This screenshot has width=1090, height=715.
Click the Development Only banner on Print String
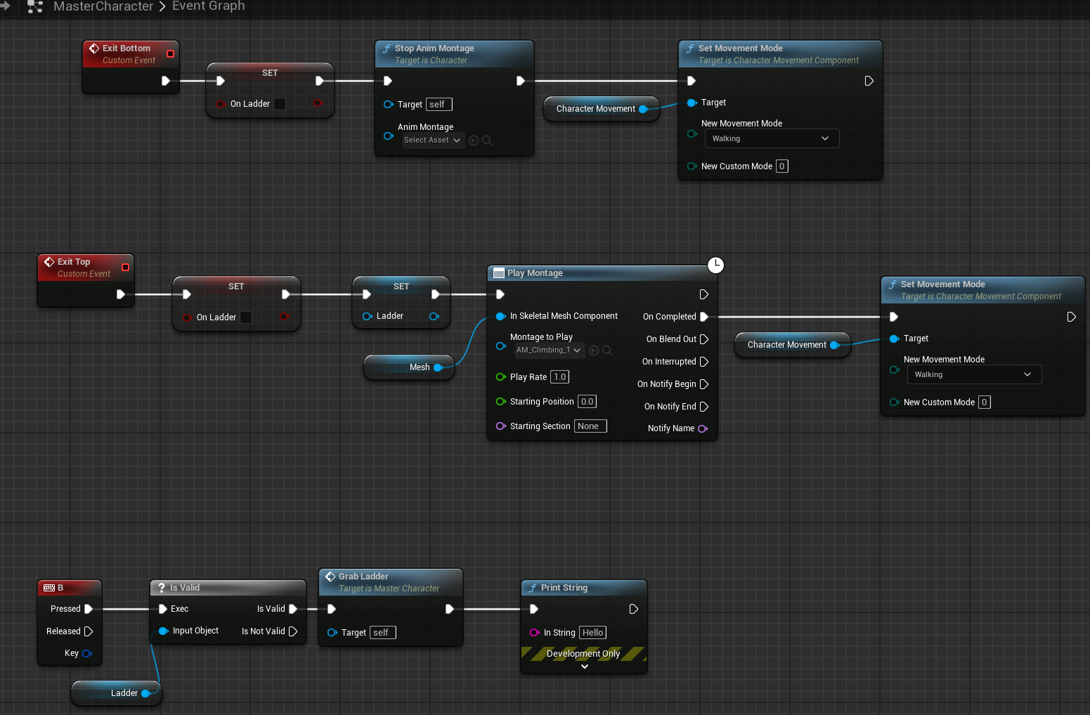584,654
